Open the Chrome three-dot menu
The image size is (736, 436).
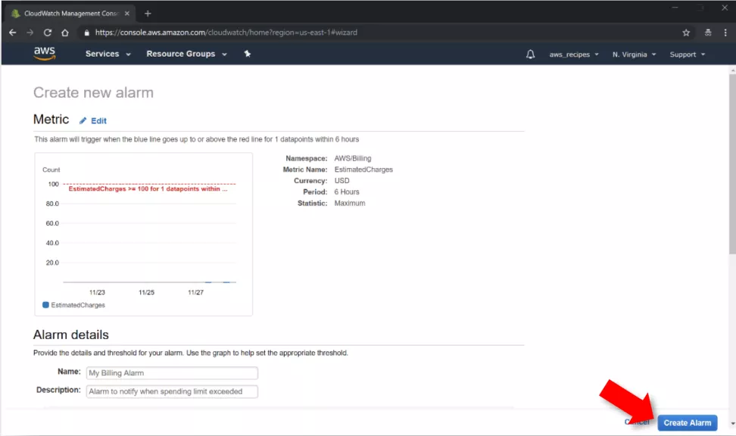point(725,33)
